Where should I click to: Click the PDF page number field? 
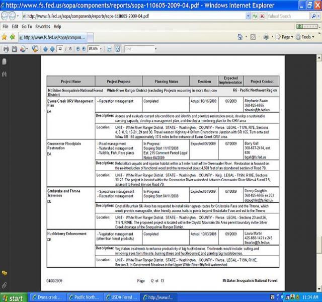tap(61, 49)
